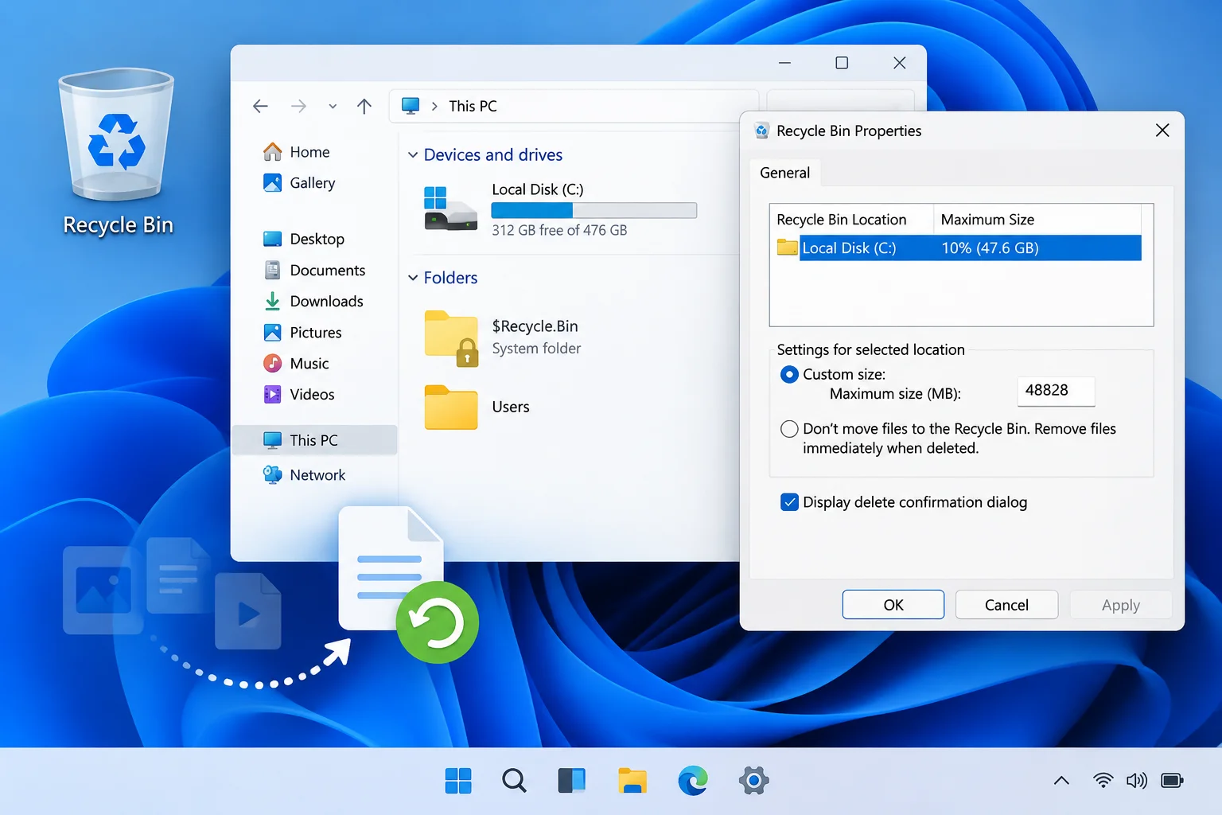Select Don't move files to Recycle Bin option
The height and width of the screenshot is (815, 1222).
[789, 430]
